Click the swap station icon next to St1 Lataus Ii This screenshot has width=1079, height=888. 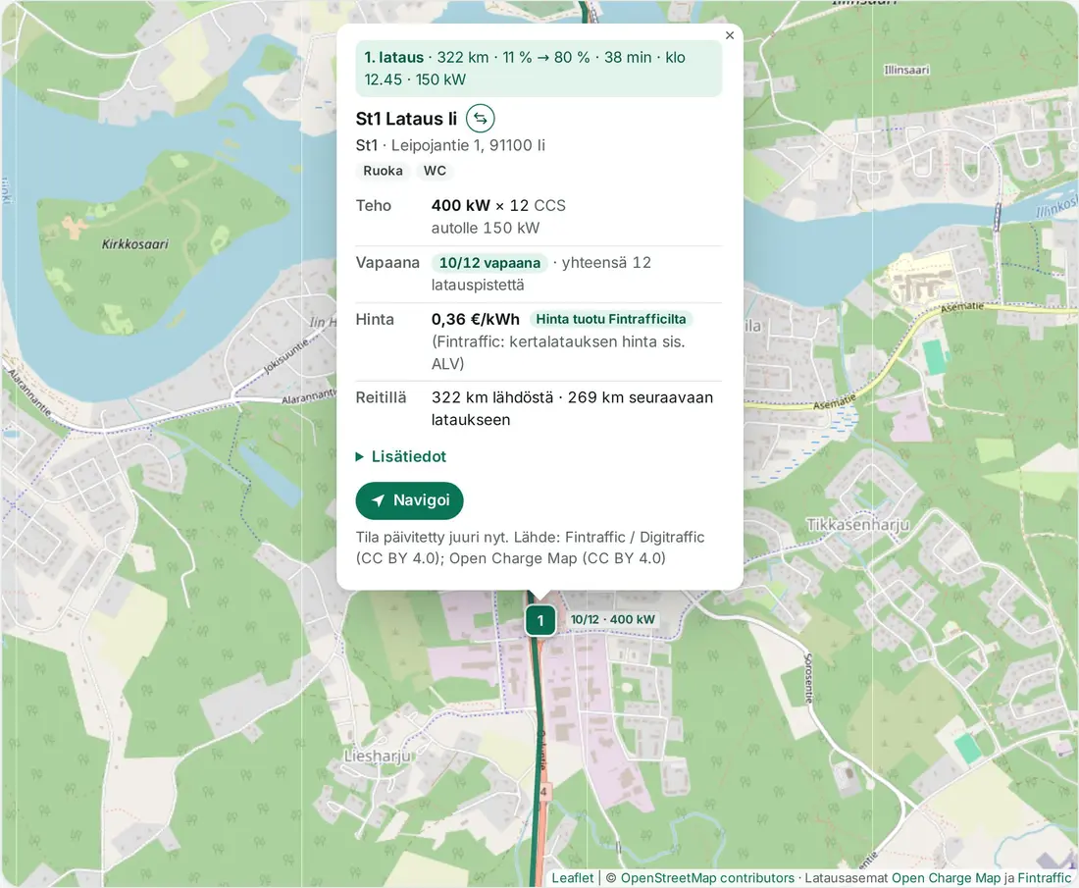coord(481,119)
